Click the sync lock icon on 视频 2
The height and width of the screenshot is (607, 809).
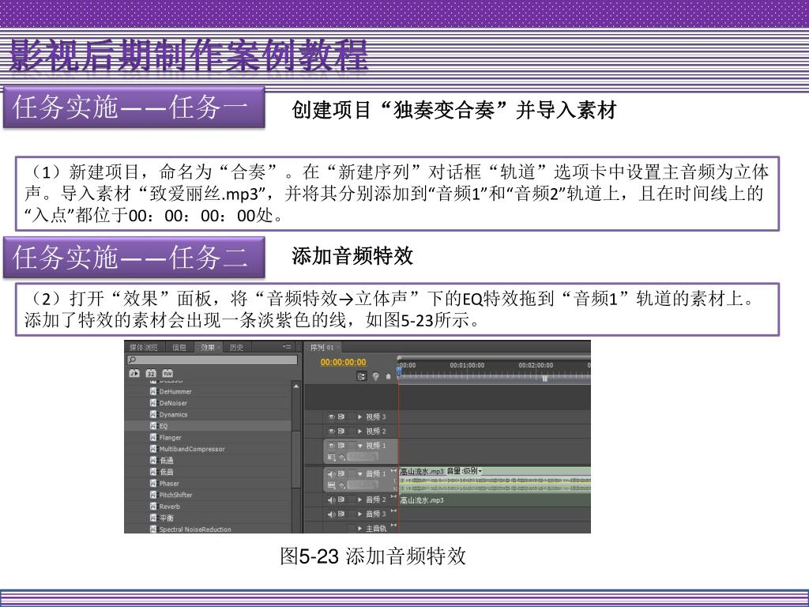click(x=341, y=431)
